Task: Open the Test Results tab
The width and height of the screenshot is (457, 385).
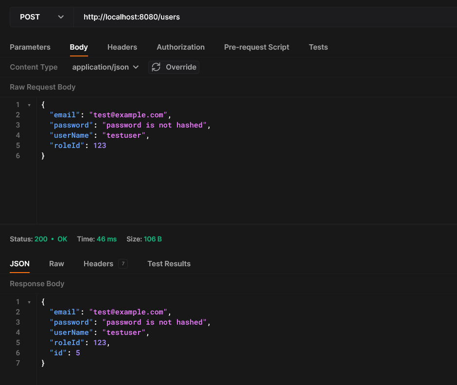Action: click(x=169, y=264)
